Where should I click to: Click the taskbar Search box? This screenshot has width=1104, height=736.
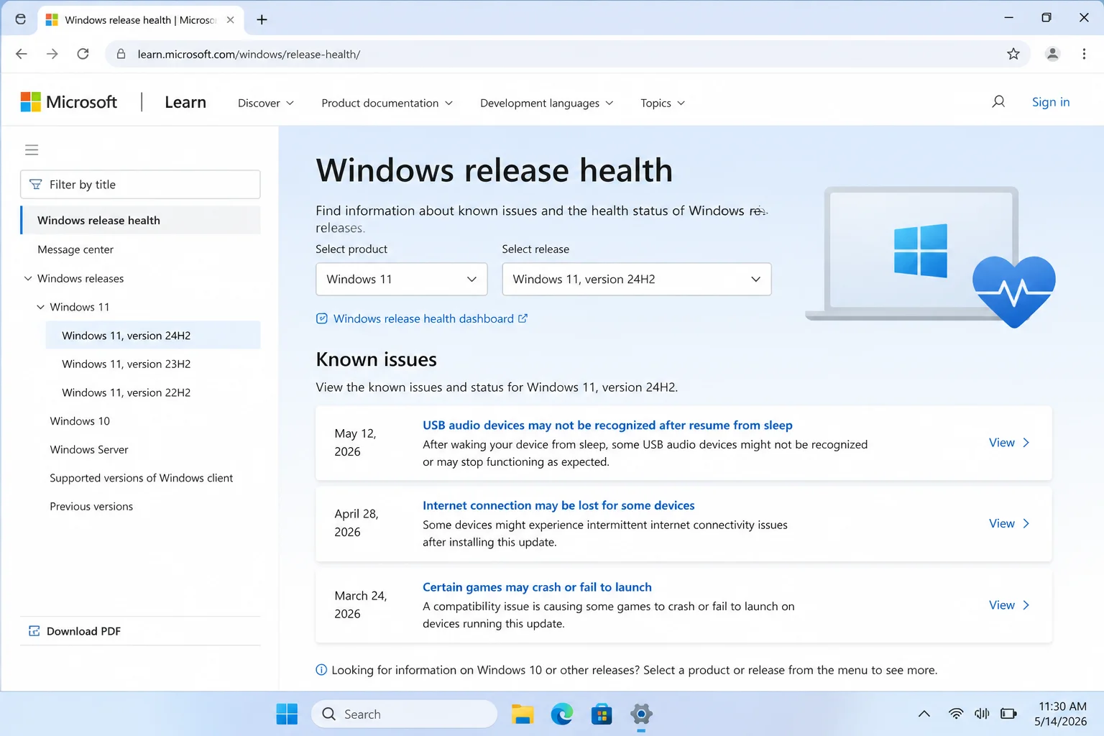coord(404,714)
